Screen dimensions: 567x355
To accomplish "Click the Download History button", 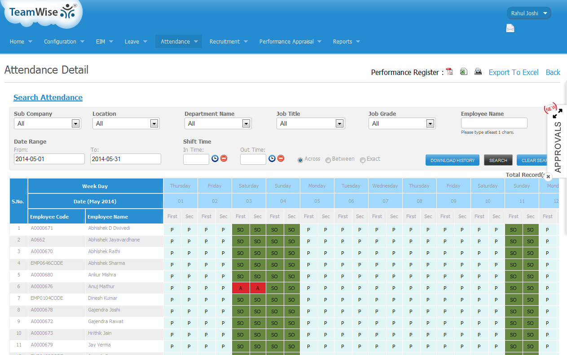I will pos(453,160).
